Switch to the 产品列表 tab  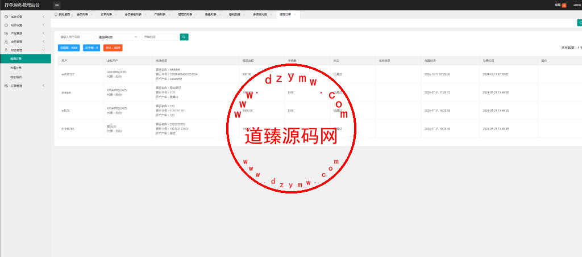pyautogui.click(x=160, y=14)
